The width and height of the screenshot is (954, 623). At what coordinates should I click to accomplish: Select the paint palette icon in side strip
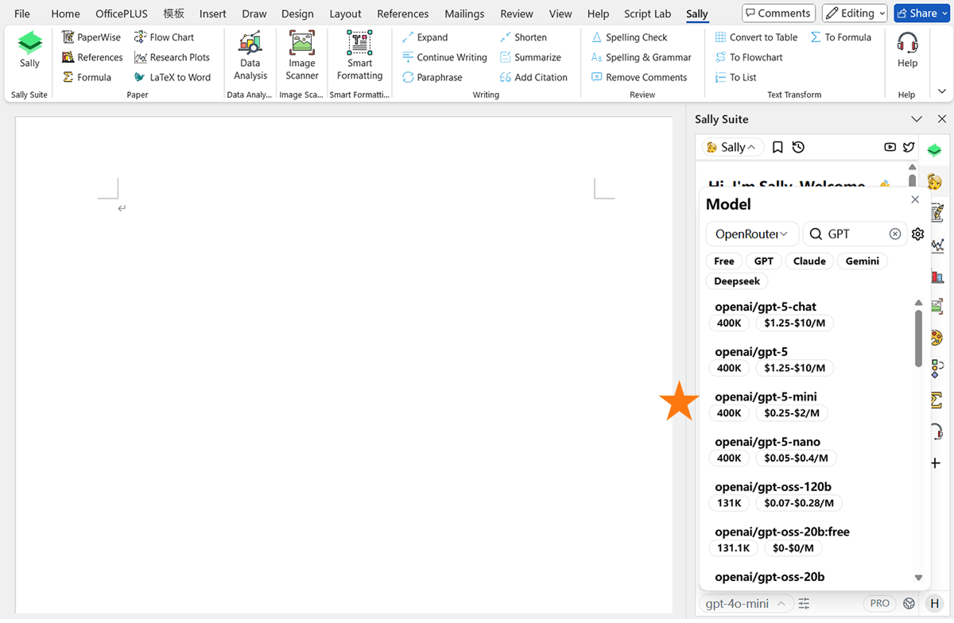(936, 338)
